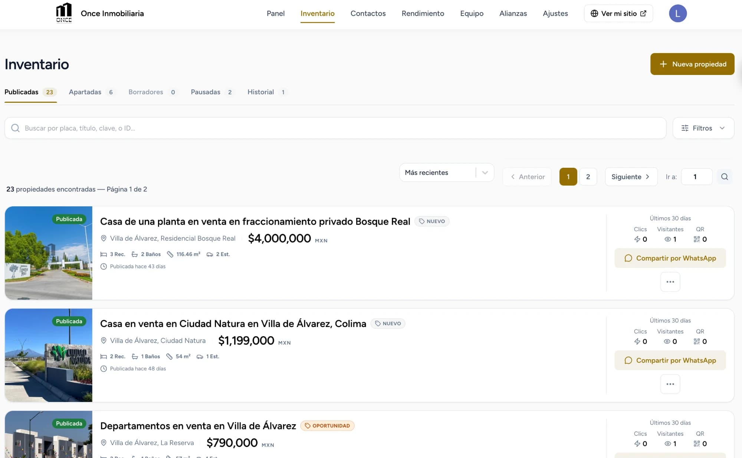Screen dimensions: 742x458
Task: Click the 'Nueva propiedad' button
Action: pos(692,64)
